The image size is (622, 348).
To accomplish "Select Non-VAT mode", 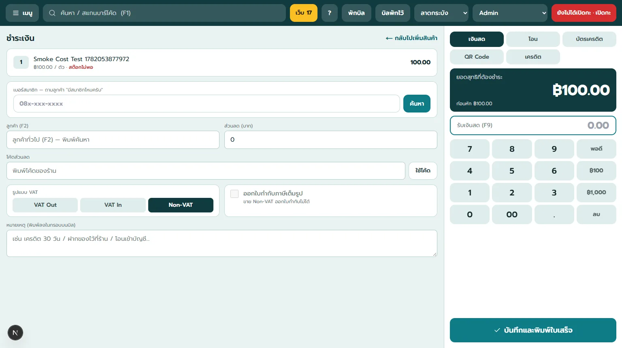I will click(x=181, y=205).
